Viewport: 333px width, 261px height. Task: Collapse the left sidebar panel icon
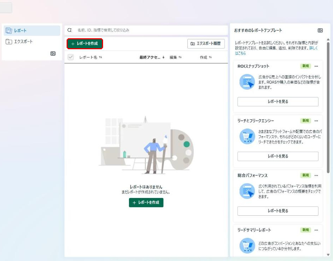pyautogui.click(x=53, y=53)
